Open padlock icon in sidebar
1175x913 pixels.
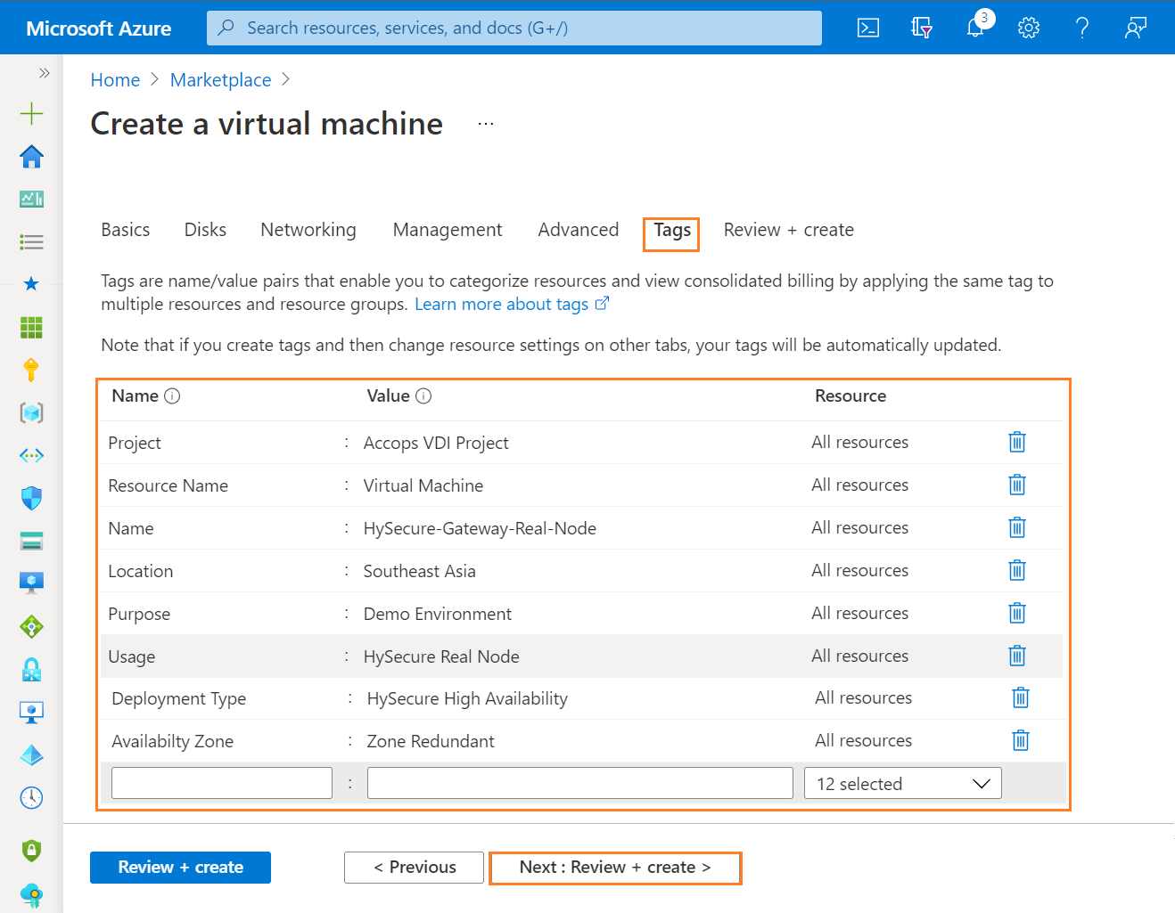31,669
